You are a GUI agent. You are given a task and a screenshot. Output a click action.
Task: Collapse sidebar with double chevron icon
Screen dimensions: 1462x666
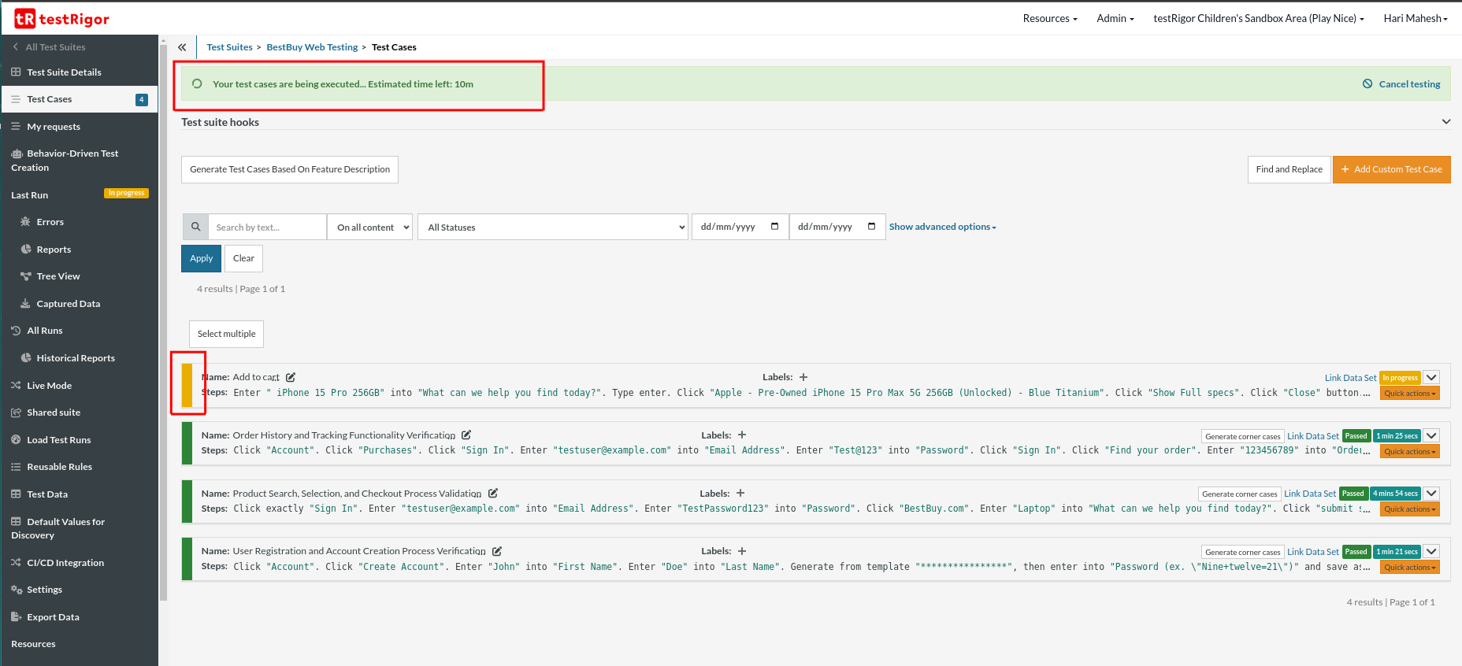pos(182,47)
